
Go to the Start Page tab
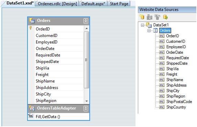coord(119,4)
